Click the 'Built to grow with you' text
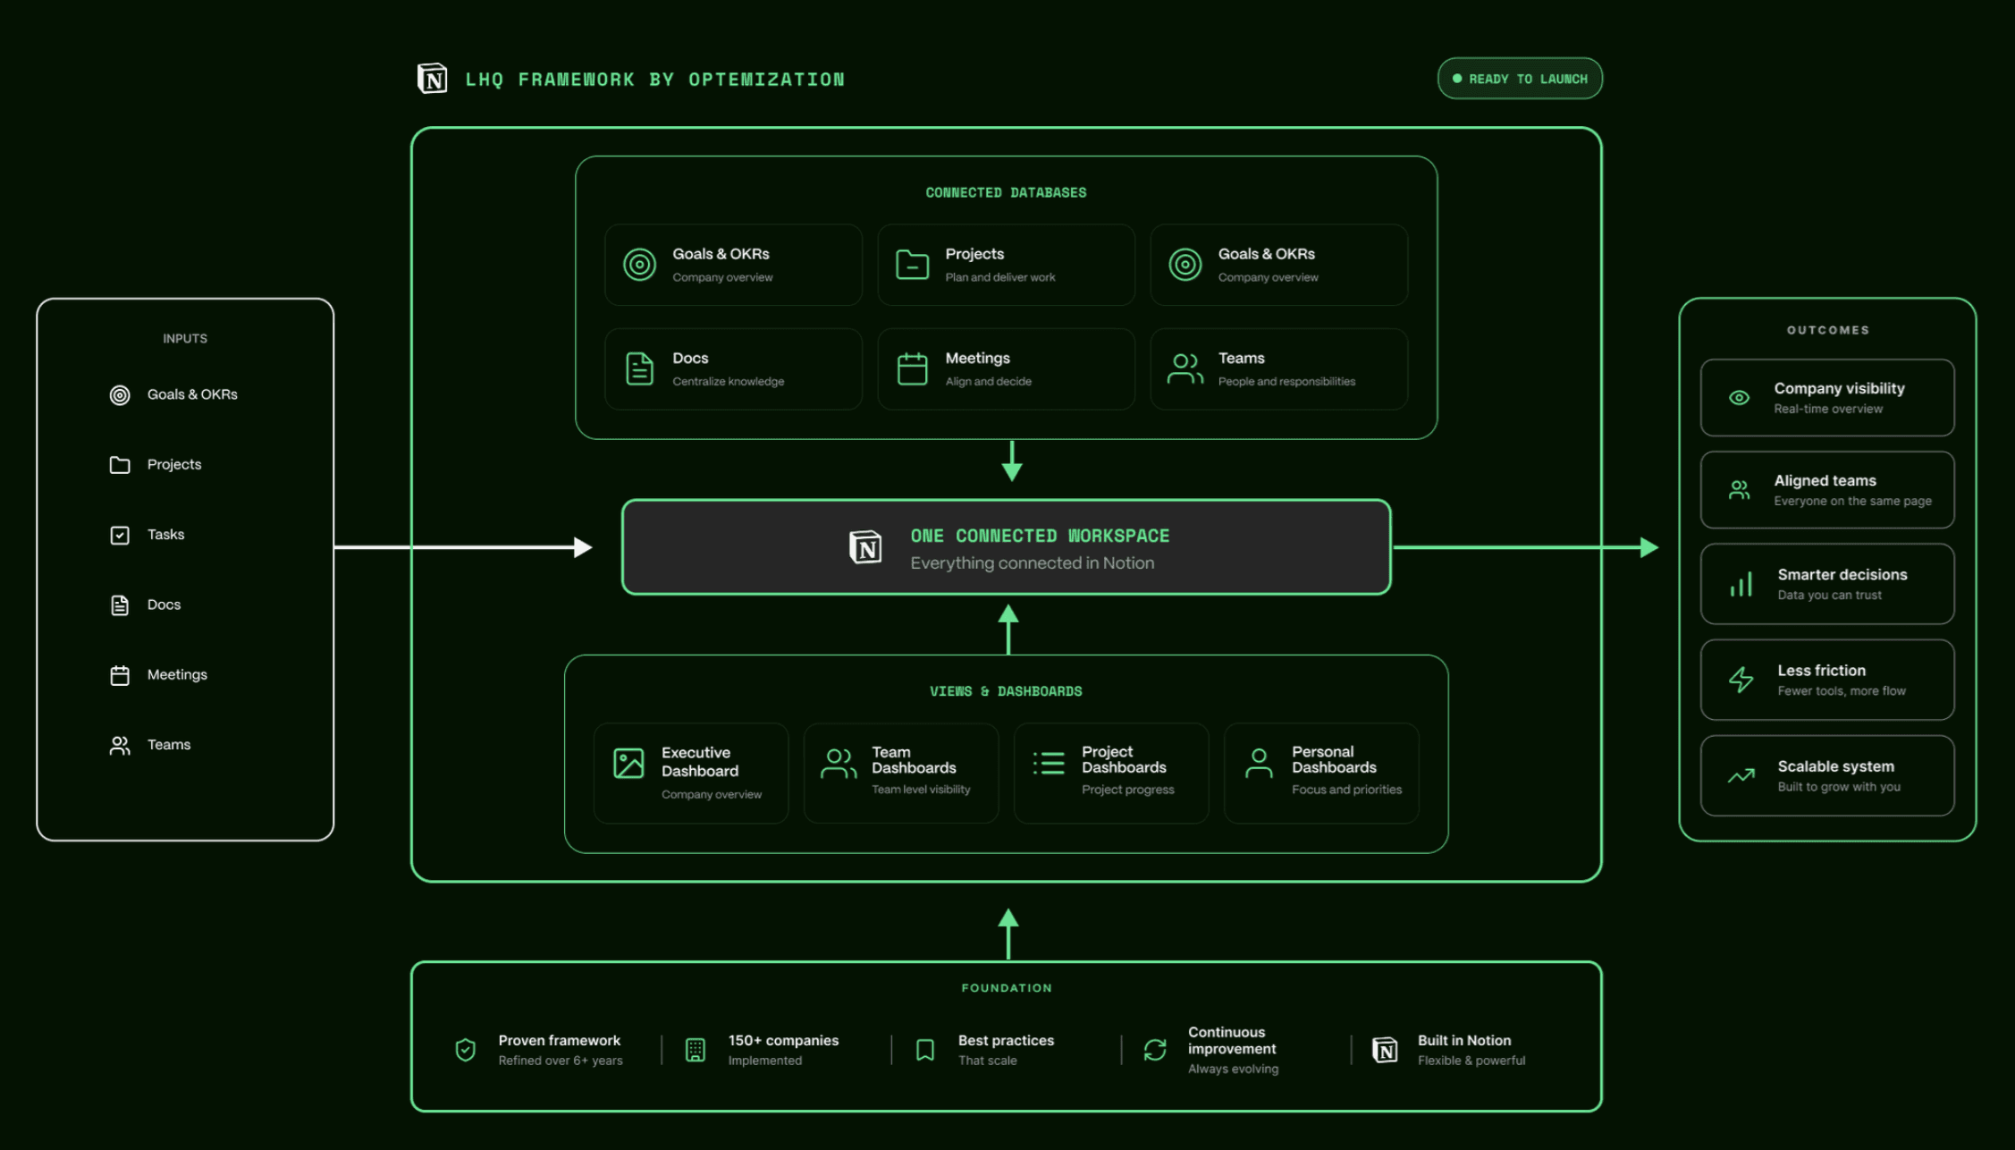The height and width of the screenshot is (1150, 2015). (x=1839, y=787)
